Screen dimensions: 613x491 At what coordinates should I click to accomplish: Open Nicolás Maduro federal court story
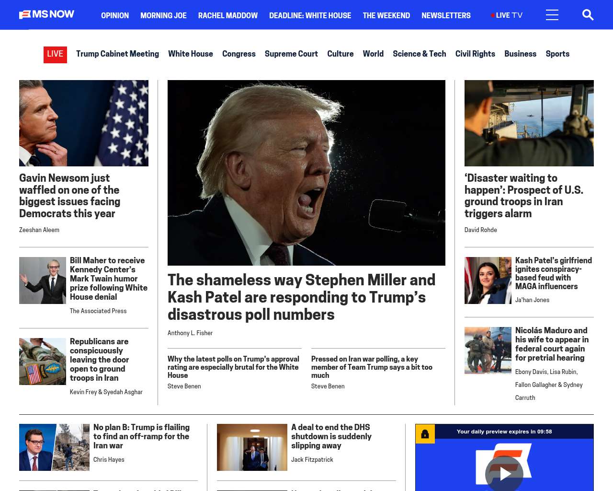(552, 344)
